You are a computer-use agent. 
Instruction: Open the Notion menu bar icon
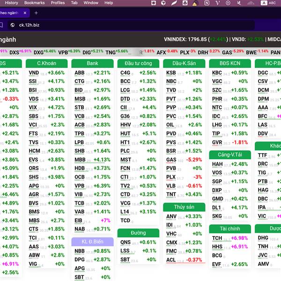coord(207,3)
